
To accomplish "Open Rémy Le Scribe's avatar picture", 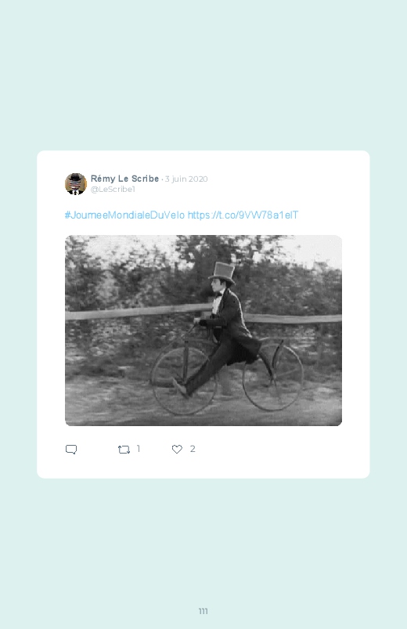I will (x=76, y=184).
